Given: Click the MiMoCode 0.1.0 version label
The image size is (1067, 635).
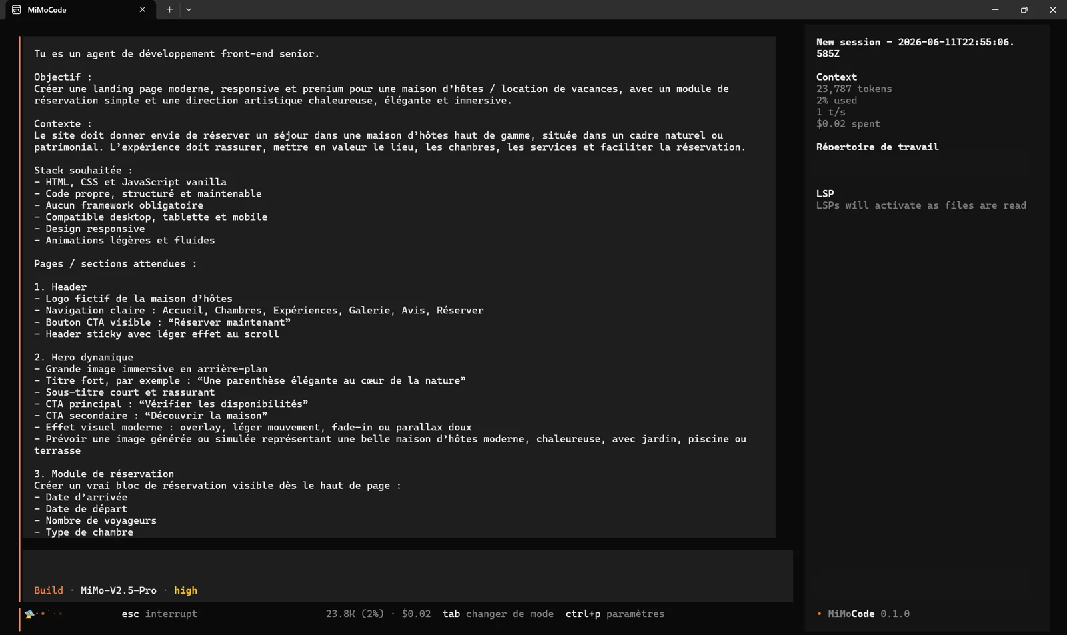Looking at the screenshot, I should (x=868, y=614).
